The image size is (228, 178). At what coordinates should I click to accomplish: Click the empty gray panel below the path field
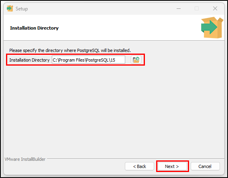(x=114, y=110)
